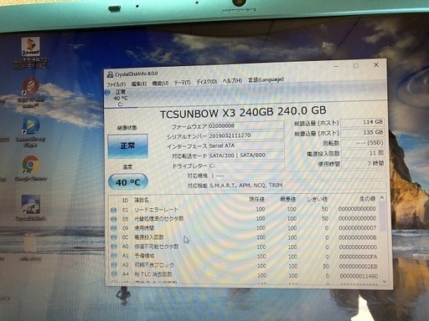The height and width of the screenshot is (321, 429).
Task: Select the リードエラーレート attribute row
Action: point(244,209)
